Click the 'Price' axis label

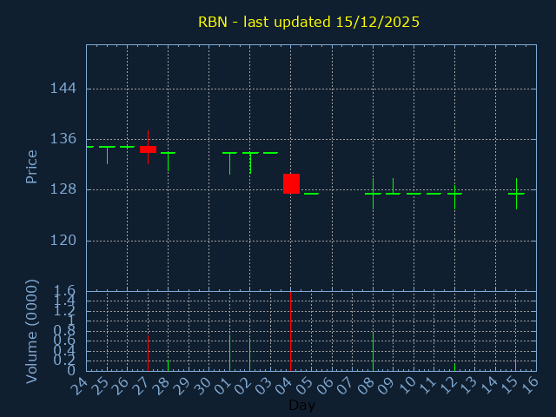click(x=32, y=167)
